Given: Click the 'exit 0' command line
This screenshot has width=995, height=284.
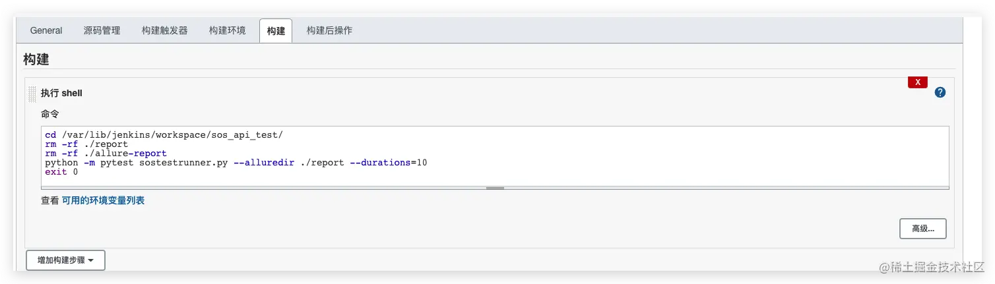Looking at the screenshot, I should 61,172.
